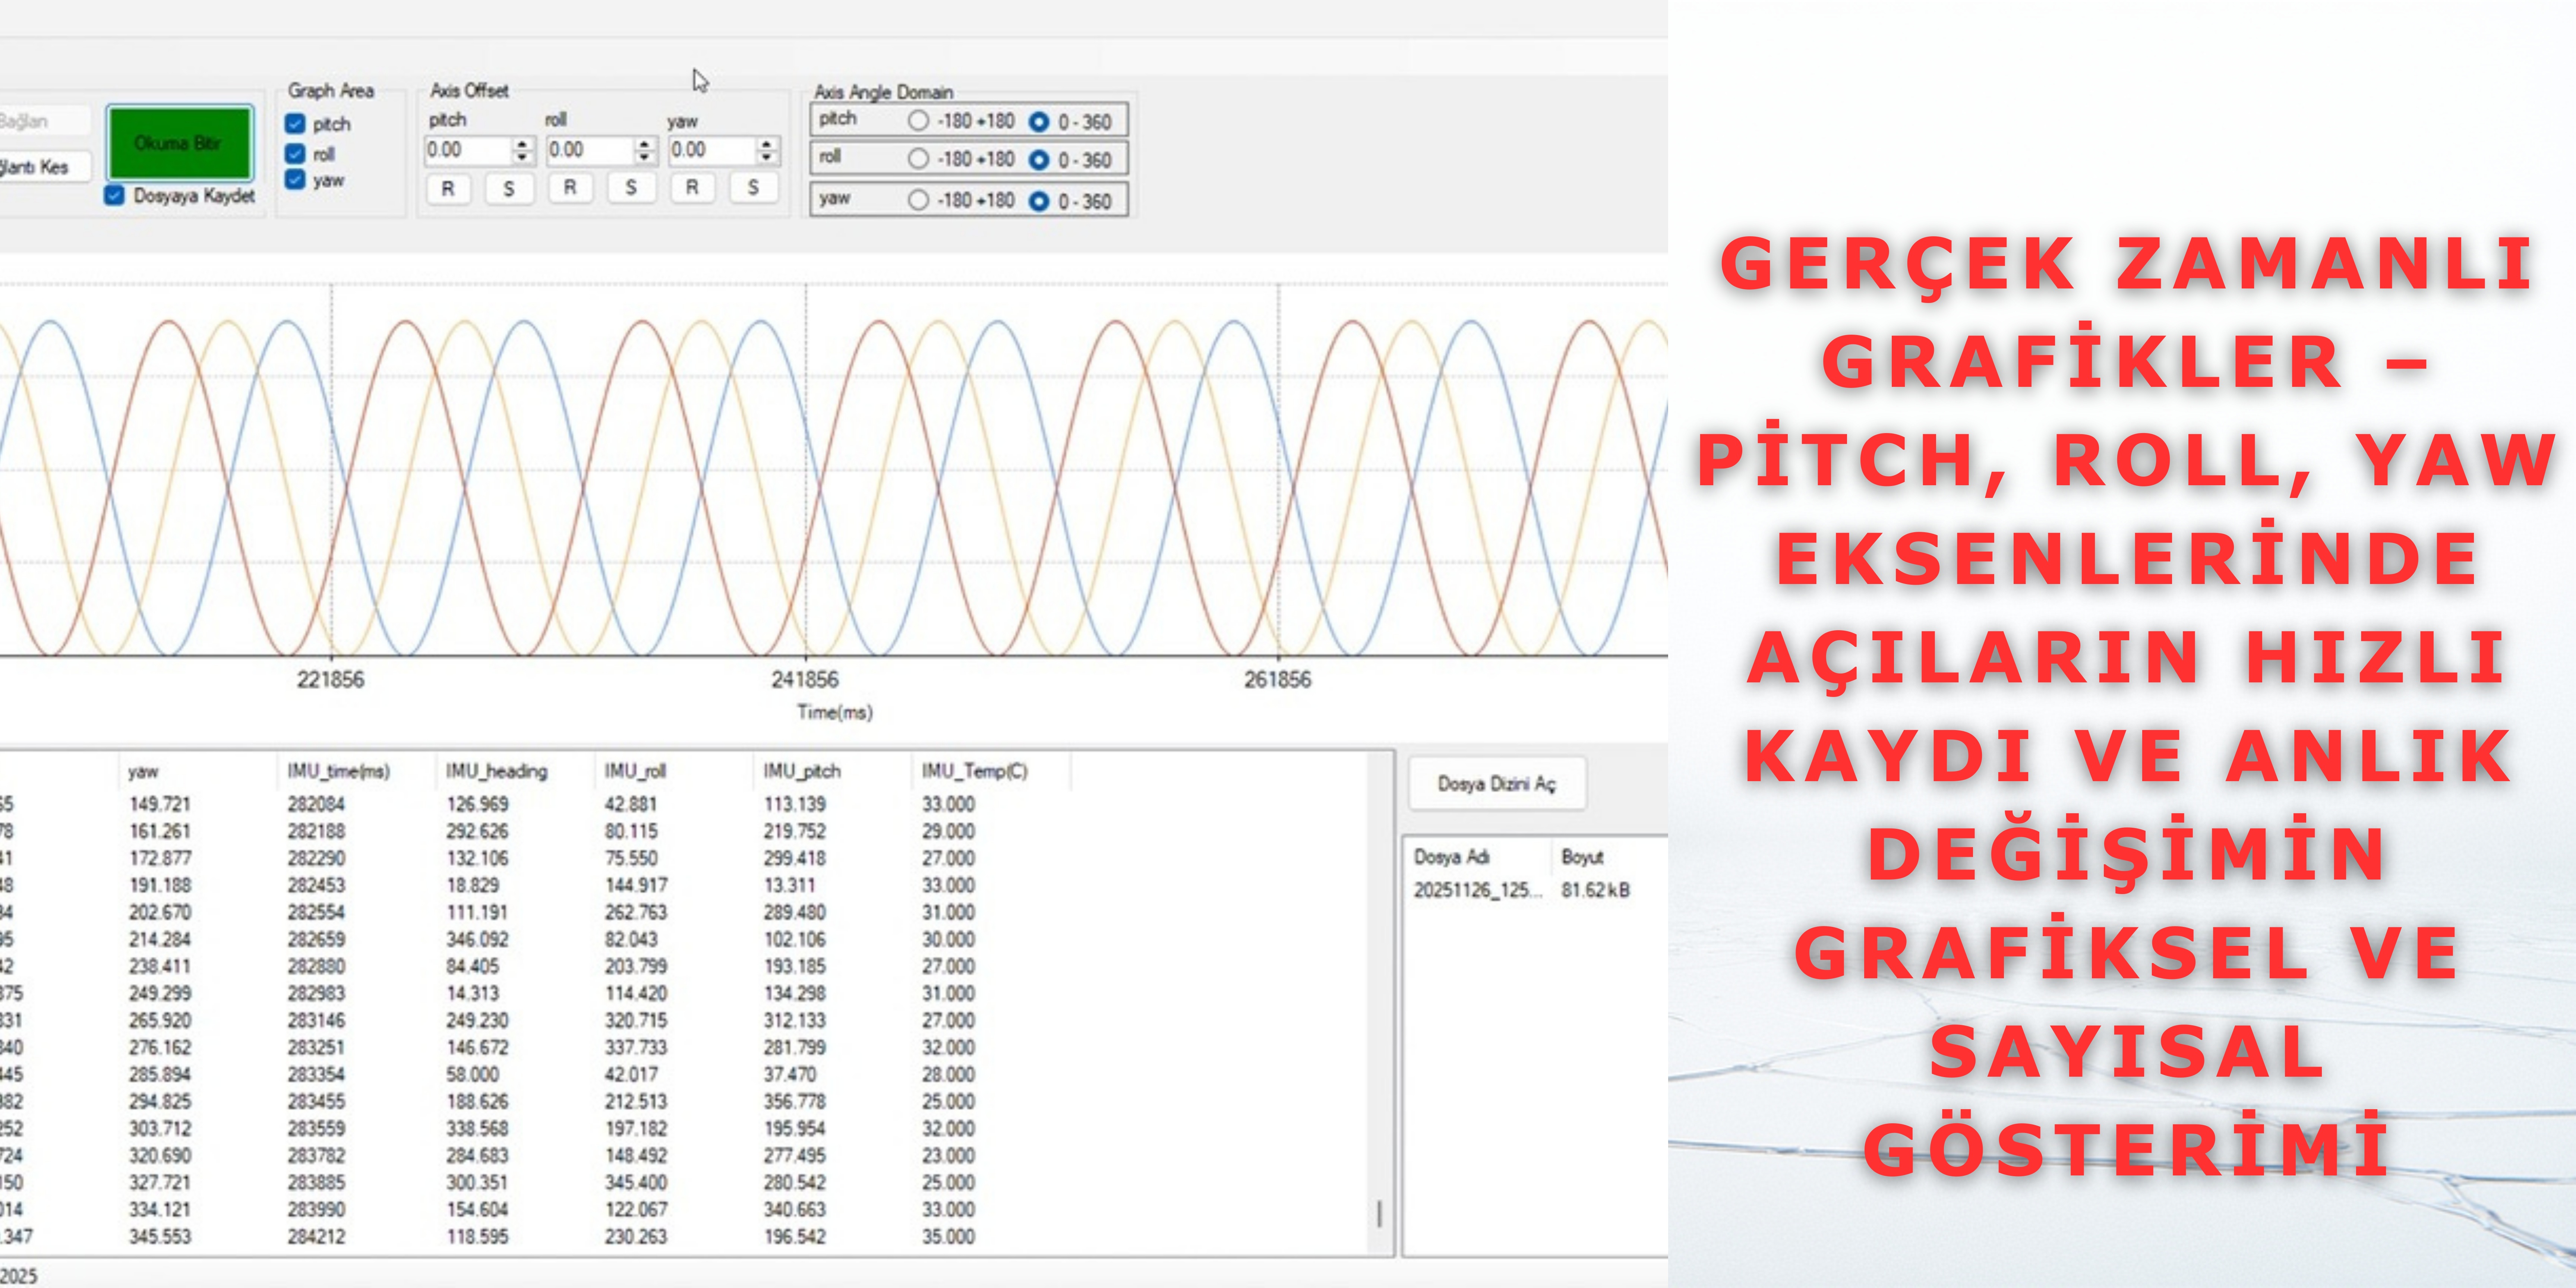Screen dimensions: 2576x1288
Task: Select -180 +180 domain for pitch
Action: tap(918, 121)
